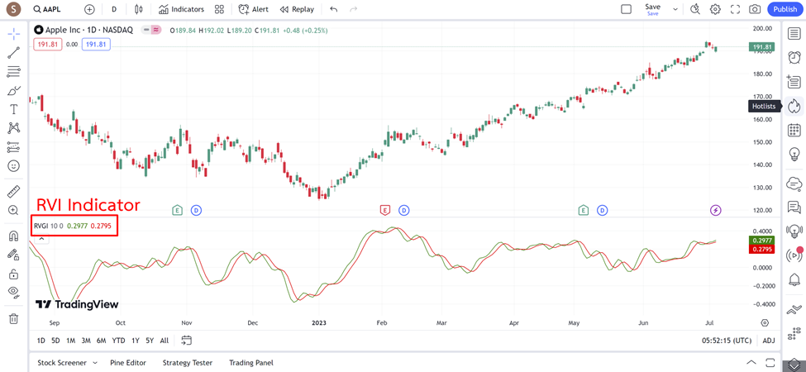Open the Fibonacci tools group
806x372 pixels.
[14, 71]
